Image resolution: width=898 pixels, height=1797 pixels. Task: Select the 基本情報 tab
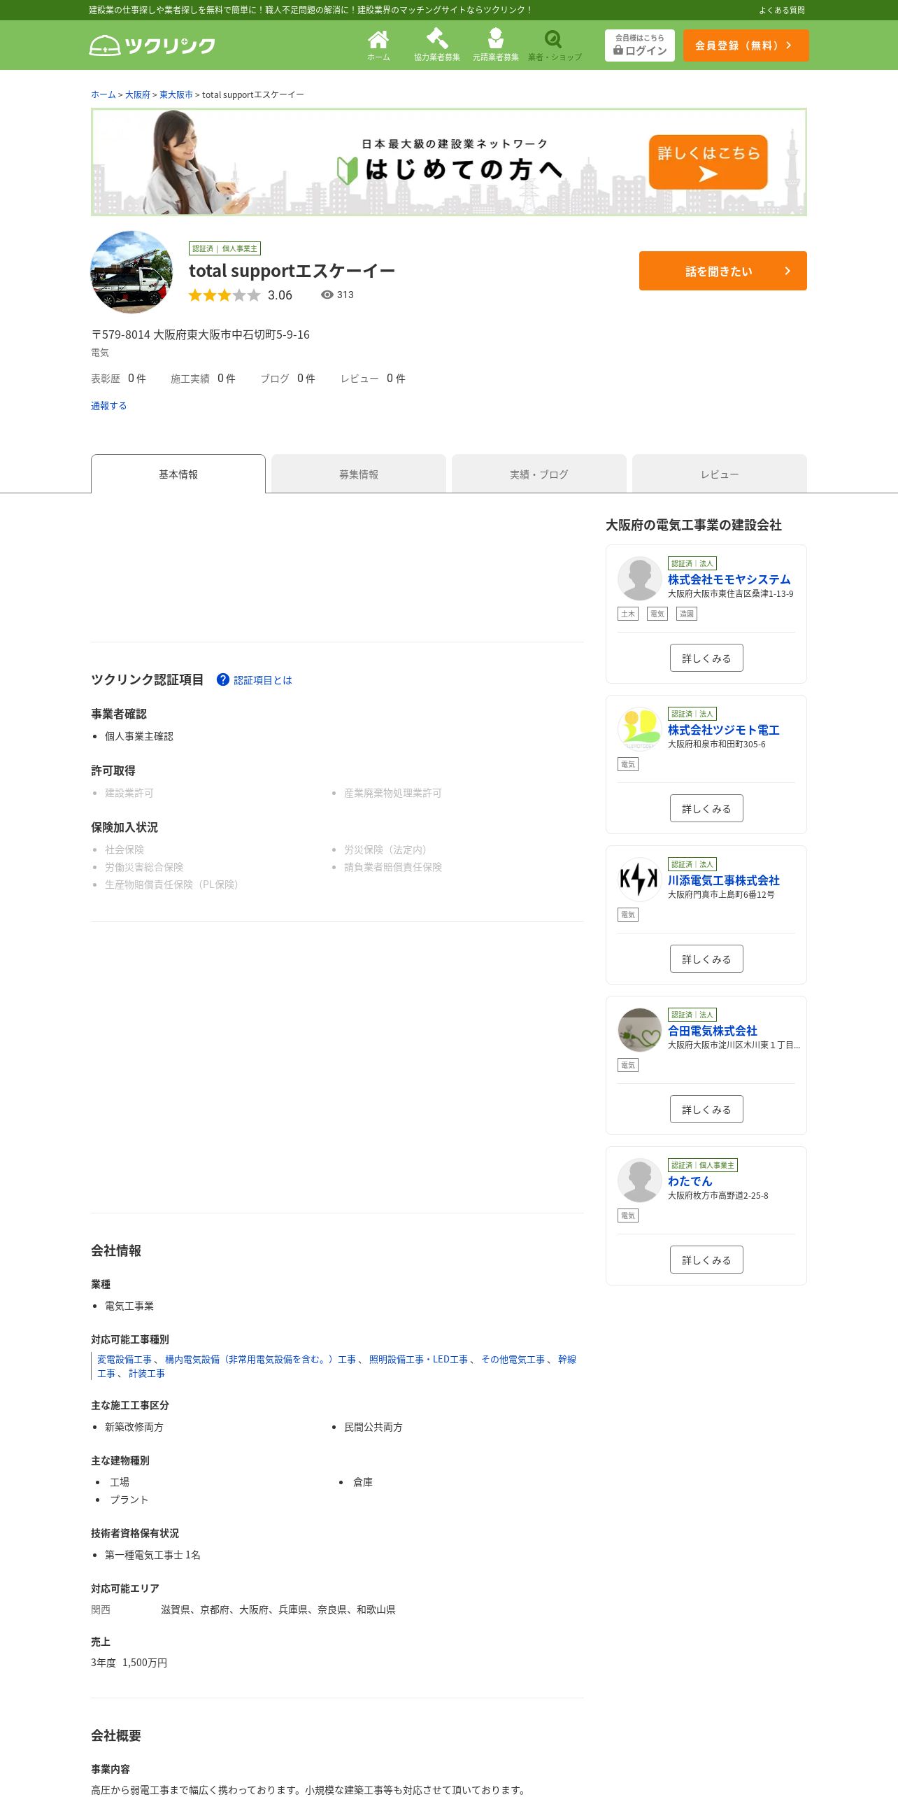point(178,474)
